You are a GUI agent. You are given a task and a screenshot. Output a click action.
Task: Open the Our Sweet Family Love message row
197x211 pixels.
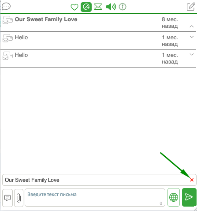pos(98,23)
